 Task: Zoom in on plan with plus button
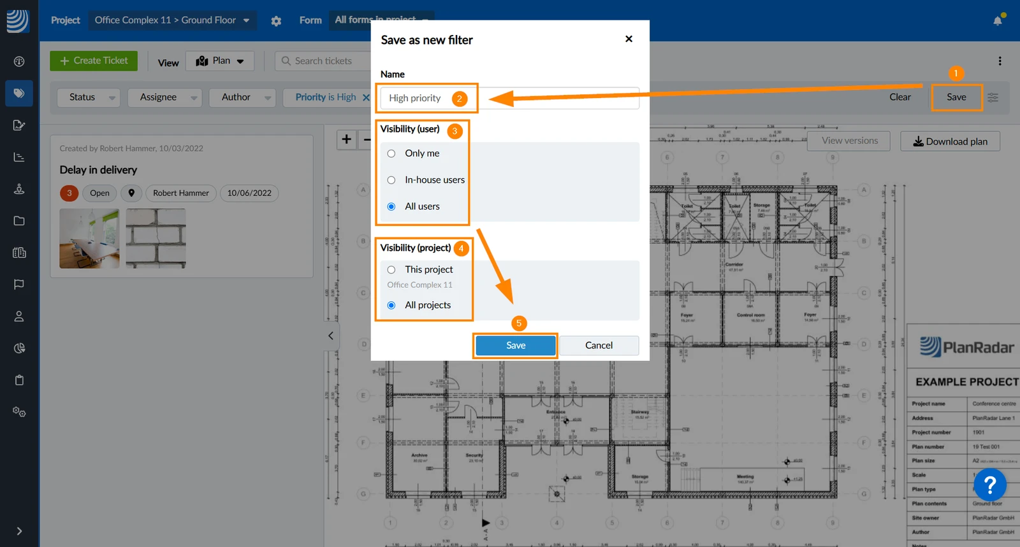click(x=347, y=139)
